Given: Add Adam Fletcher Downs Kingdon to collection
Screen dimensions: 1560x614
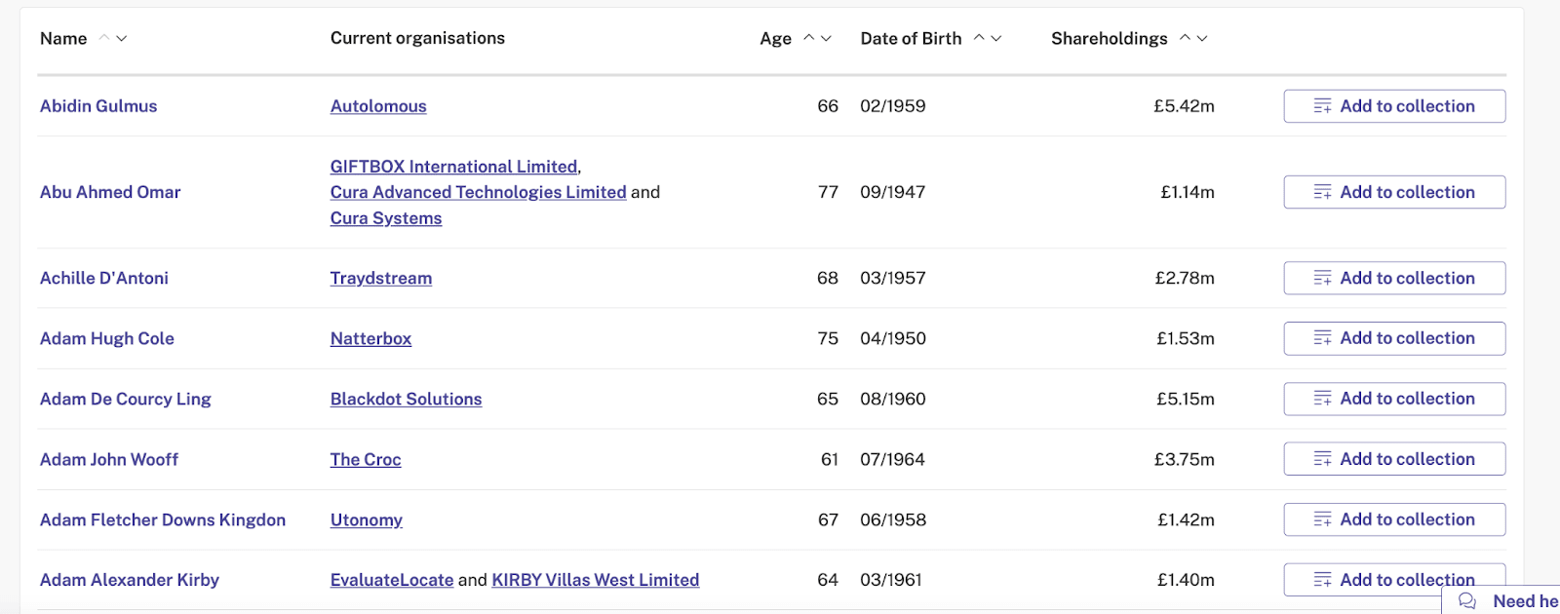Looking at the screenshot, I should click(x=1394, y=519).
